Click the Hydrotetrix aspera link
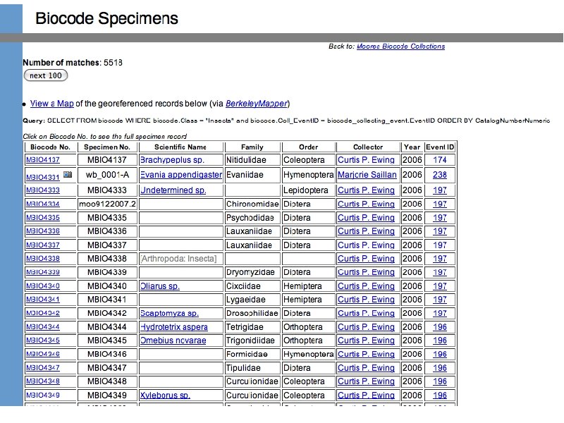 coord(174,327)
